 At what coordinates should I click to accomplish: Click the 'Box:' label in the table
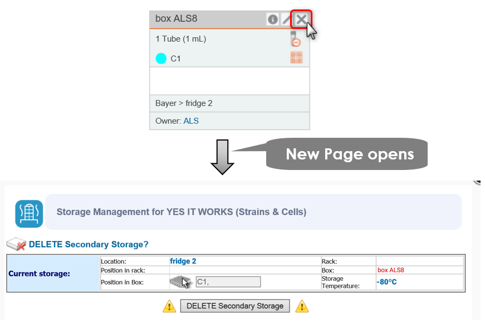click(327, 271)
